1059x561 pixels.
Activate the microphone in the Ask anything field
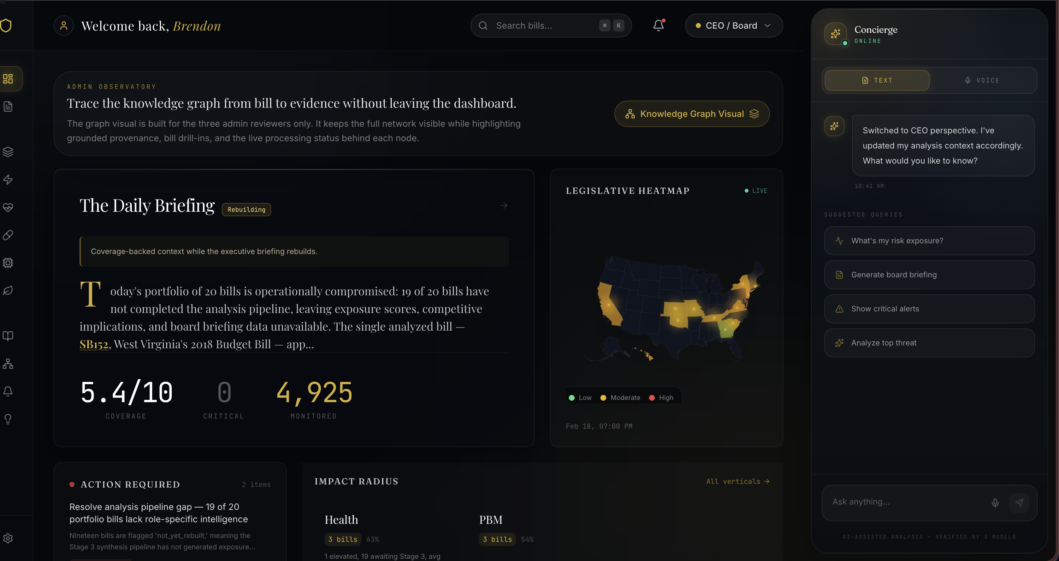click(995, 502)
